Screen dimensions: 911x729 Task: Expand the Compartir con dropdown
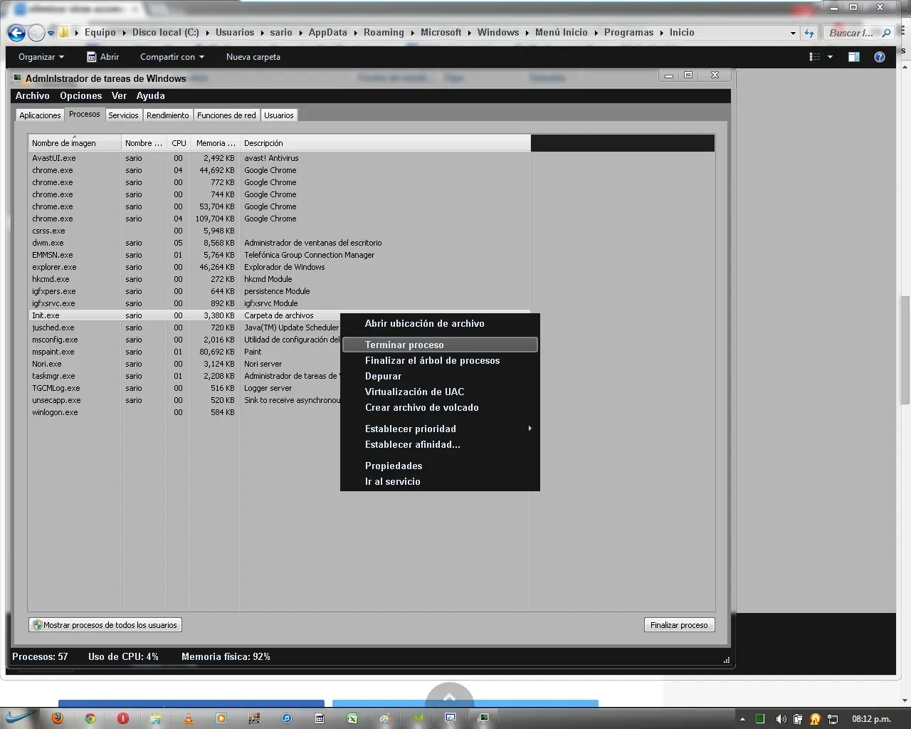pos(172,57)
